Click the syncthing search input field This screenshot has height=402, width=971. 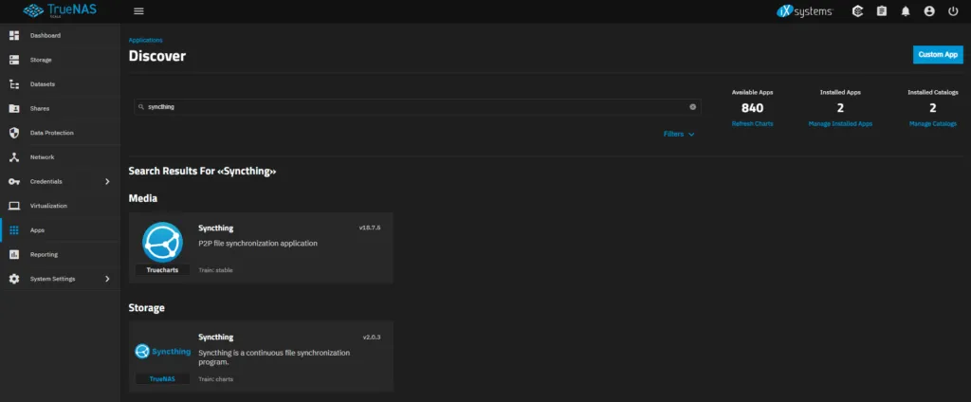tap(417, 106)
